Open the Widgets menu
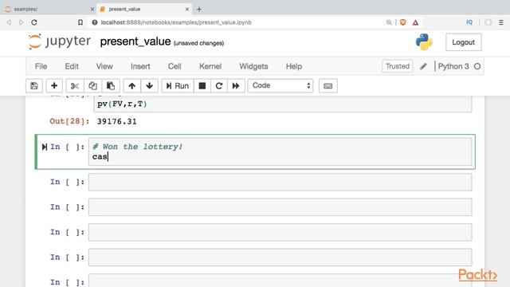510x287 pixels. [x=253, y=66]
